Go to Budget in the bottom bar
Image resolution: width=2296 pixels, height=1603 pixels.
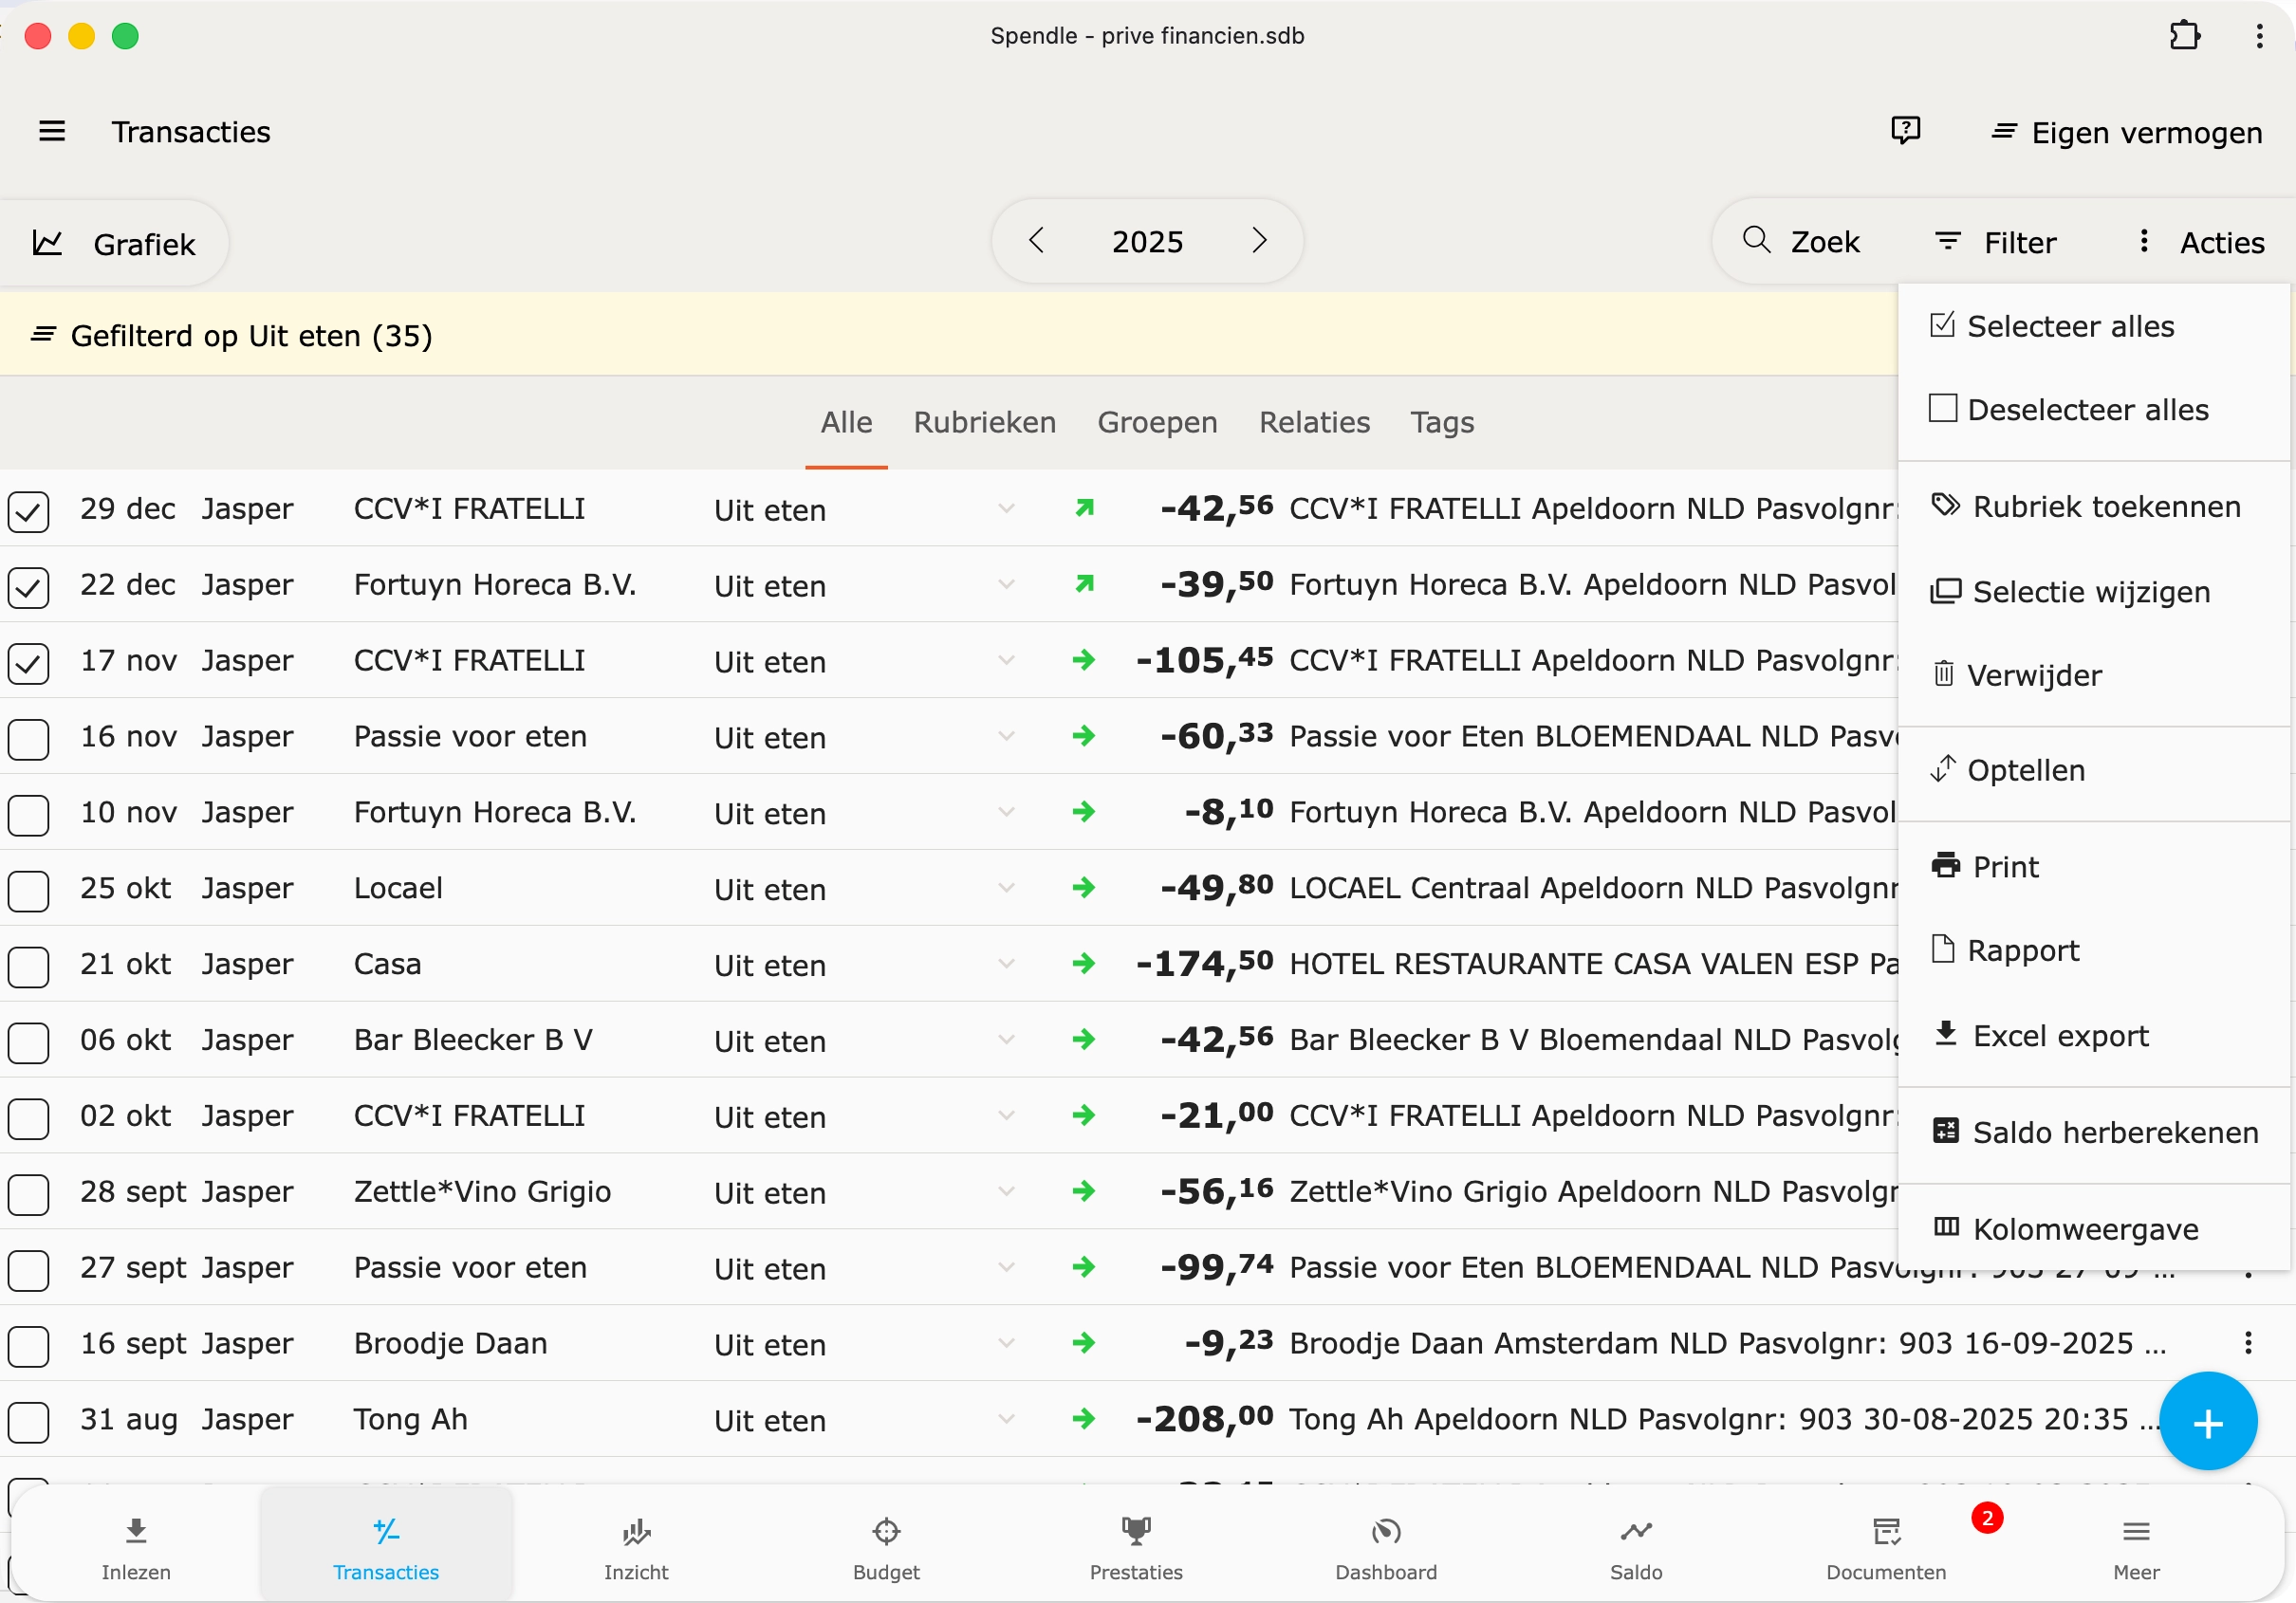tap(886, 1548)
